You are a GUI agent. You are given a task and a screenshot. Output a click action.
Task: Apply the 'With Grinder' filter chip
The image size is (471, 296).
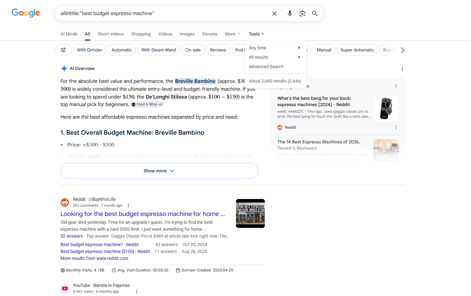[90, 50]
